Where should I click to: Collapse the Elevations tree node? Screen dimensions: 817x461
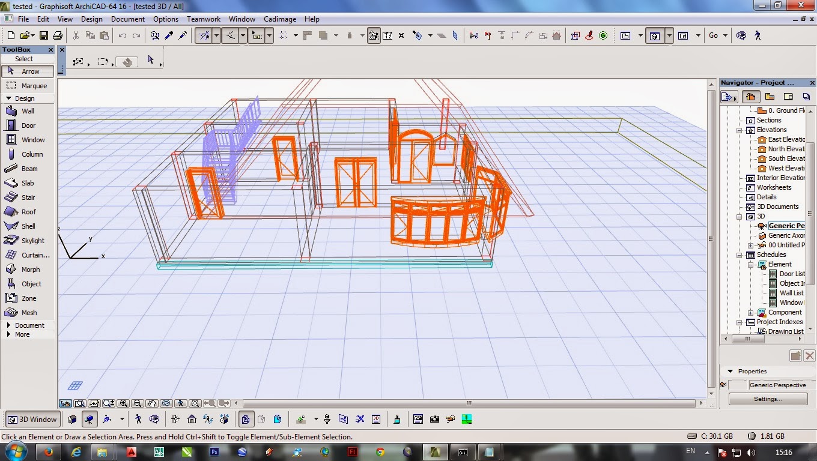(740, 130)
